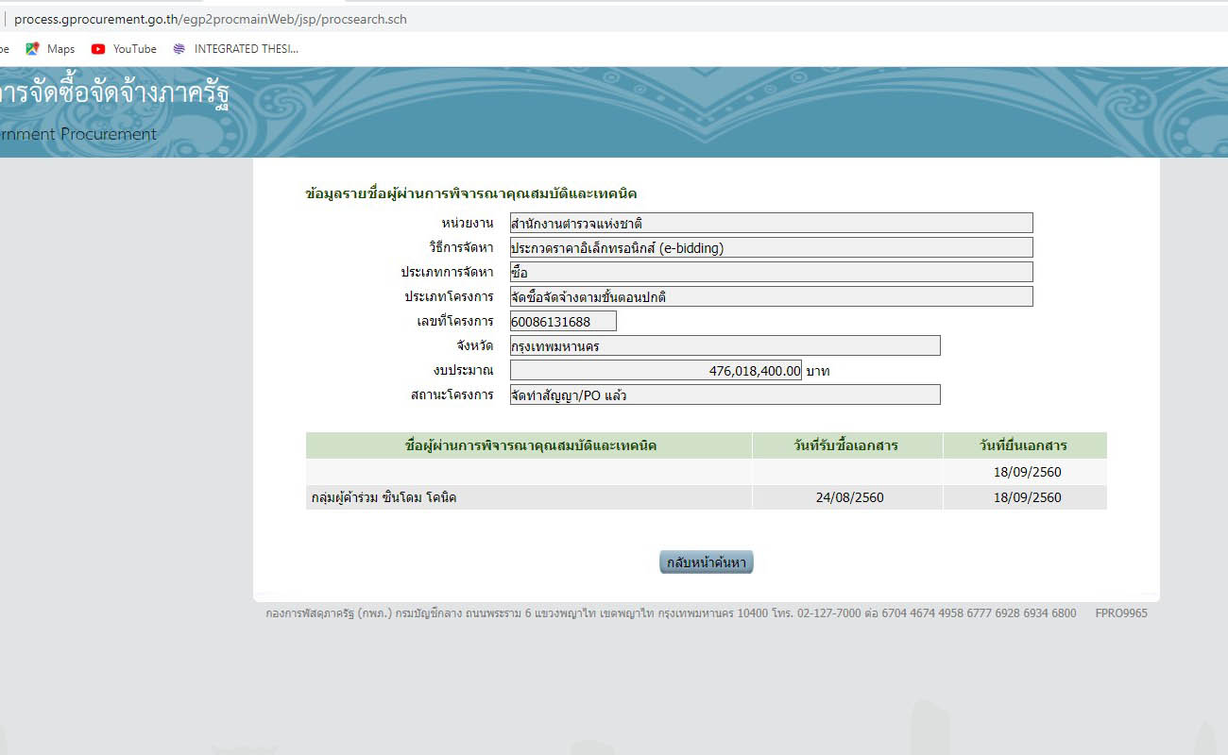
Task: Select the สถานะโครงการ status field
Action: (724, 395)
